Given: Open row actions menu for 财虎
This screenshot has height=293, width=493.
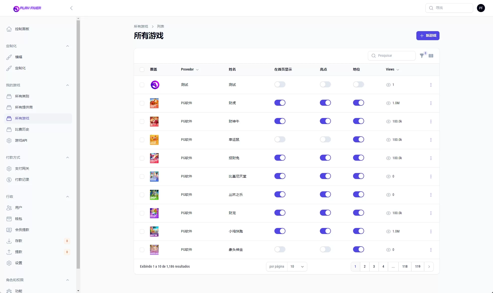Looking at the screenshot, I should (431, 103).
